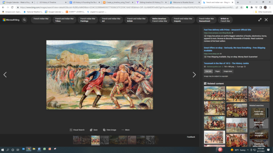The image size is (273, 153).
Task: Show the previous image with left arrow
Action: [x=5, y=75]
